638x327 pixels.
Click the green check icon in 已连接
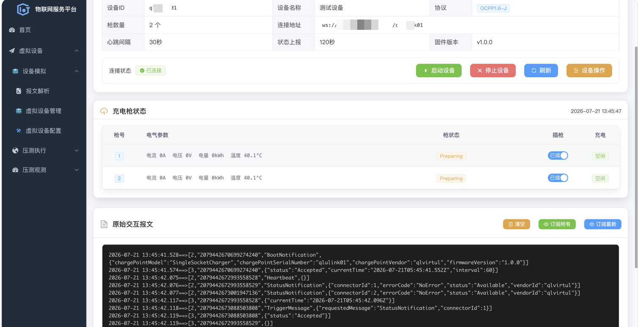(x=142, y=70)
